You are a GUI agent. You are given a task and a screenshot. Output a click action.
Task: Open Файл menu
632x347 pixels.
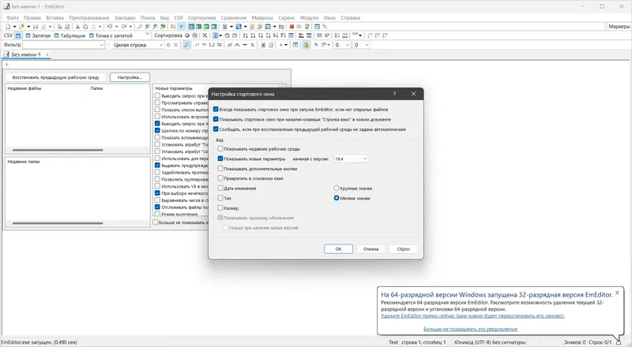tap(13, 17)
